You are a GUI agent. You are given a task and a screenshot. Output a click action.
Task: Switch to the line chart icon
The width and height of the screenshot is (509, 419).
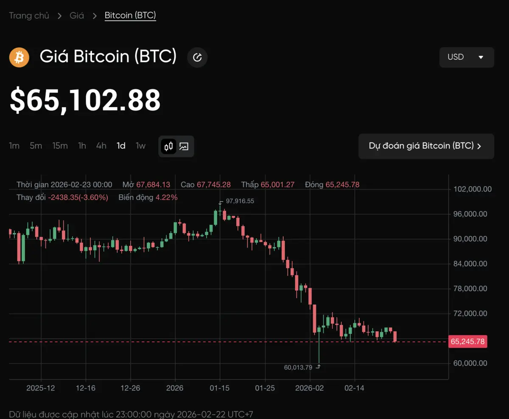point(184,146)
